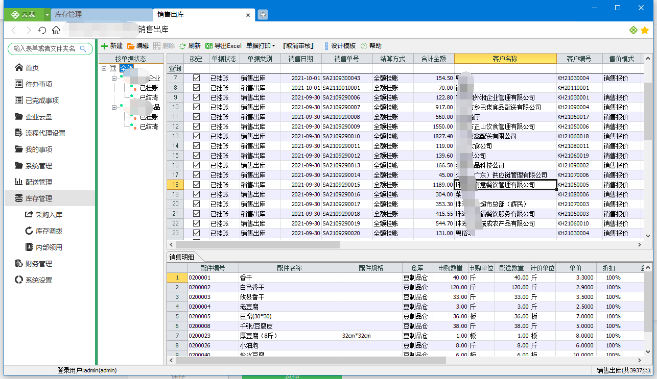Click the 取消审核 button

click(298, 46)
